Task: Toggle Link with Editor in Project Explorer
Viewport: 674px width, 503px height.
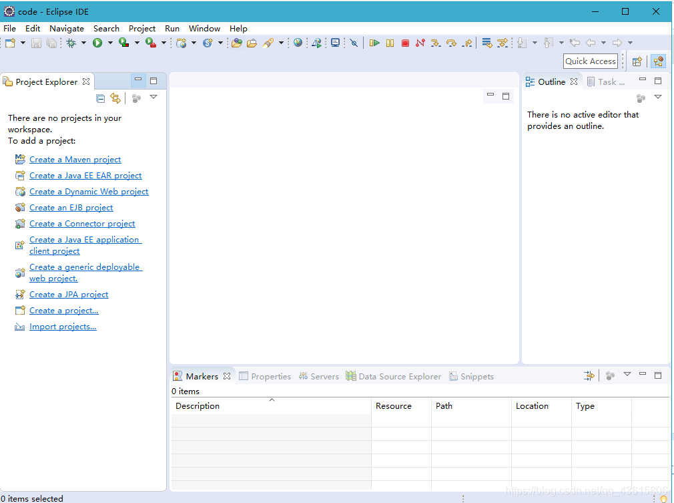Action: tap(115, 98)
